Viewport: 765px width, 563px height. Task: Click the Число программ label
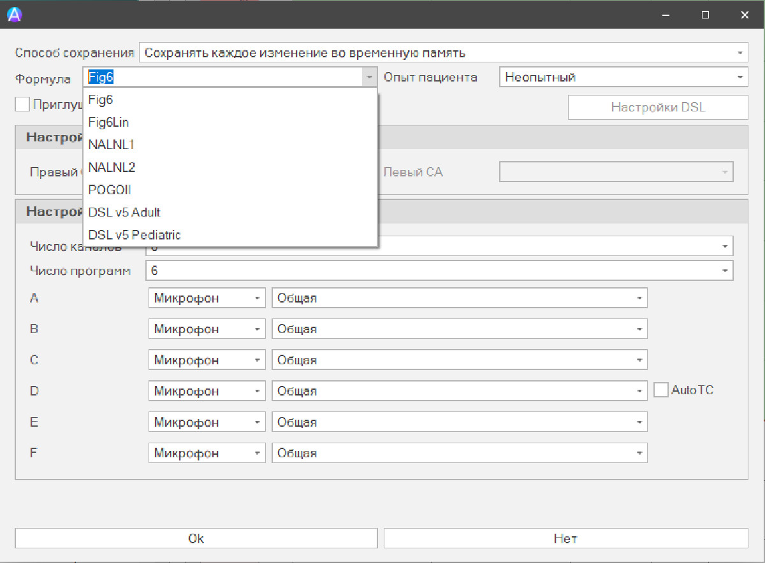pos(80,271)
